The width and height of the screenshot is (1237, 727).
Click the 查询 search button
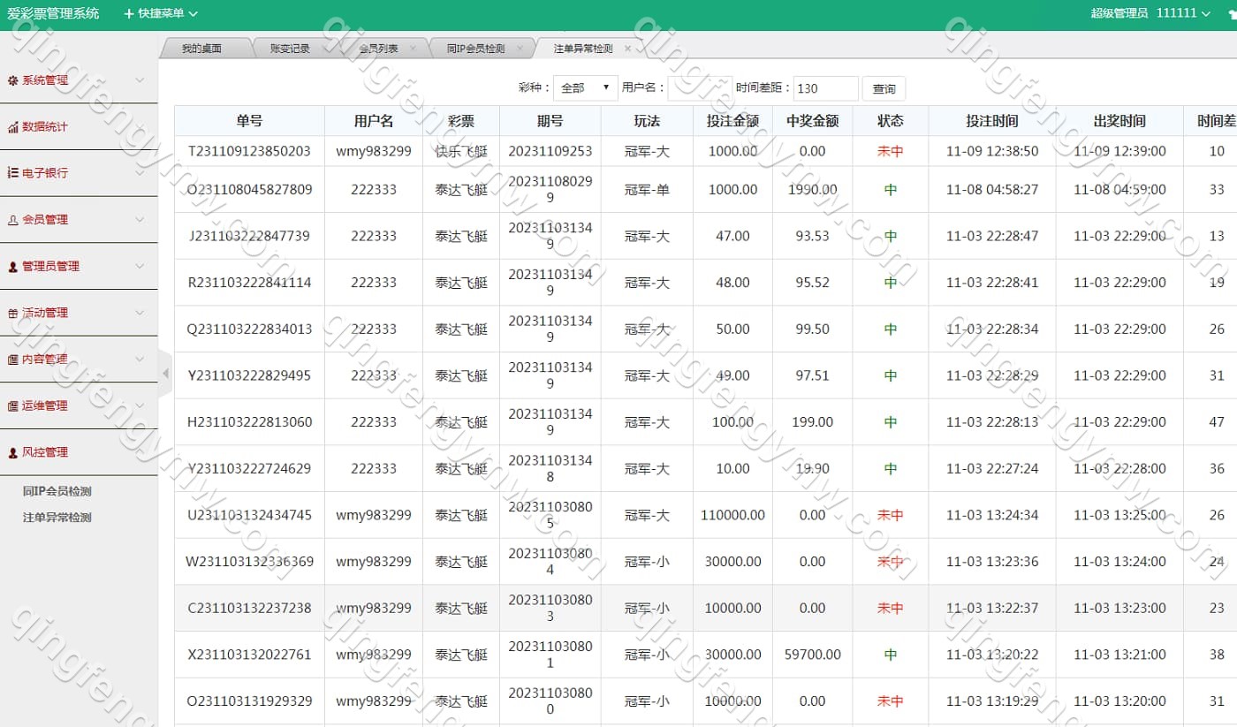tap(884, 88)
